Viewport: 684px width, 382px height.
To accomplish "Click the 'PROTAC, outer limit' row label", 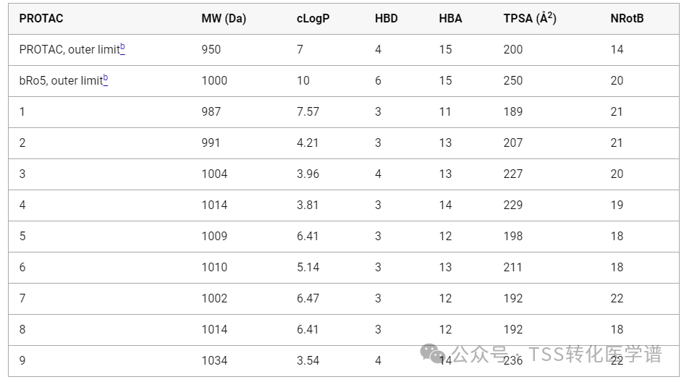I will click(69, 50).
